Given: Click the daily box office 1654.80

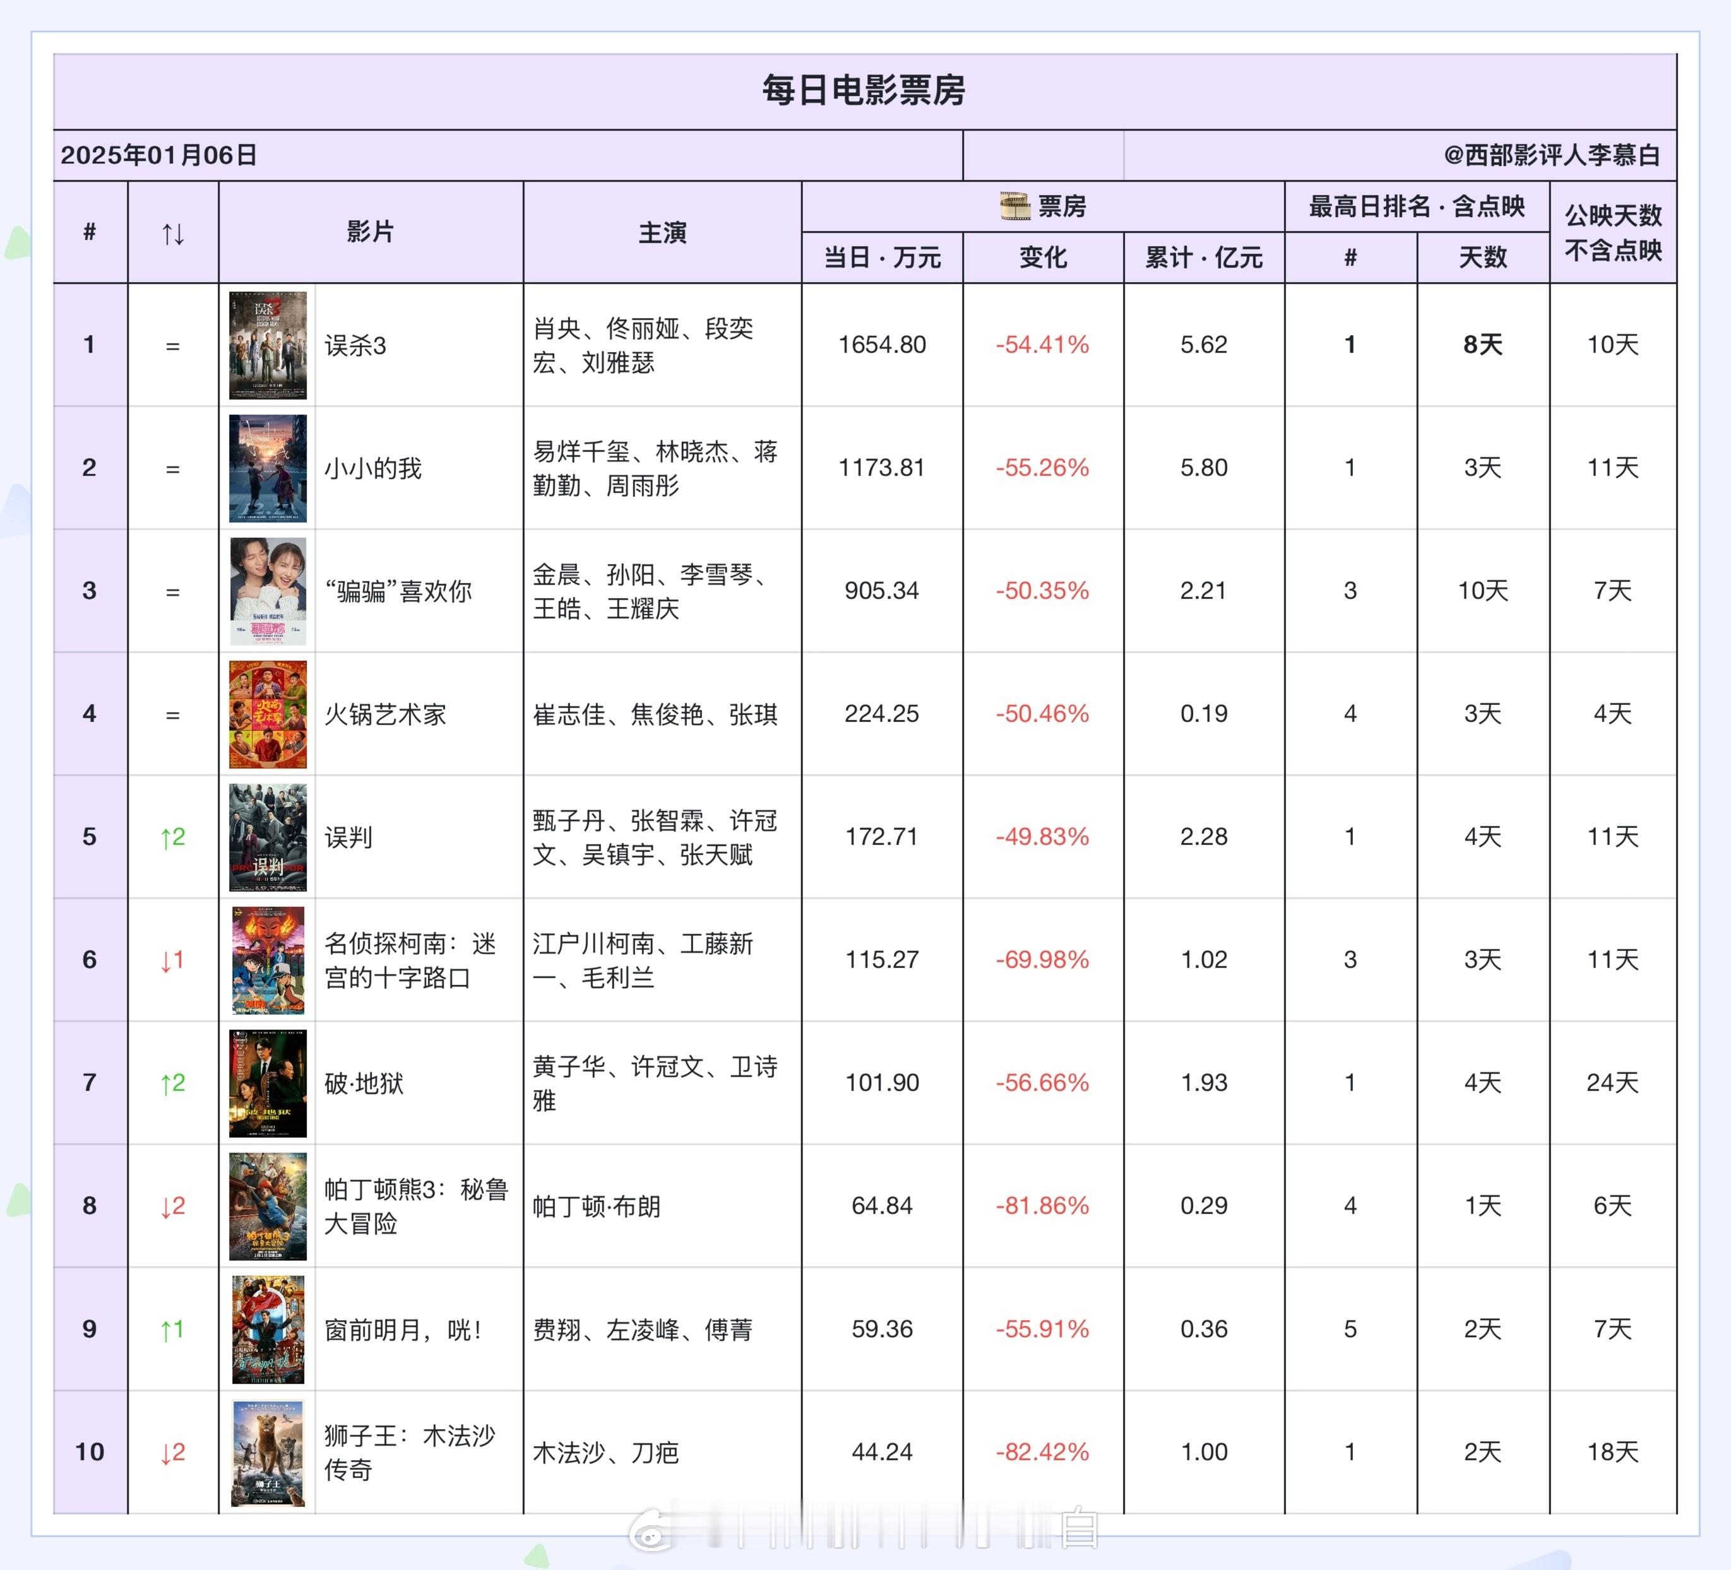Looking at the screenshot, I should tap(882, 345).
